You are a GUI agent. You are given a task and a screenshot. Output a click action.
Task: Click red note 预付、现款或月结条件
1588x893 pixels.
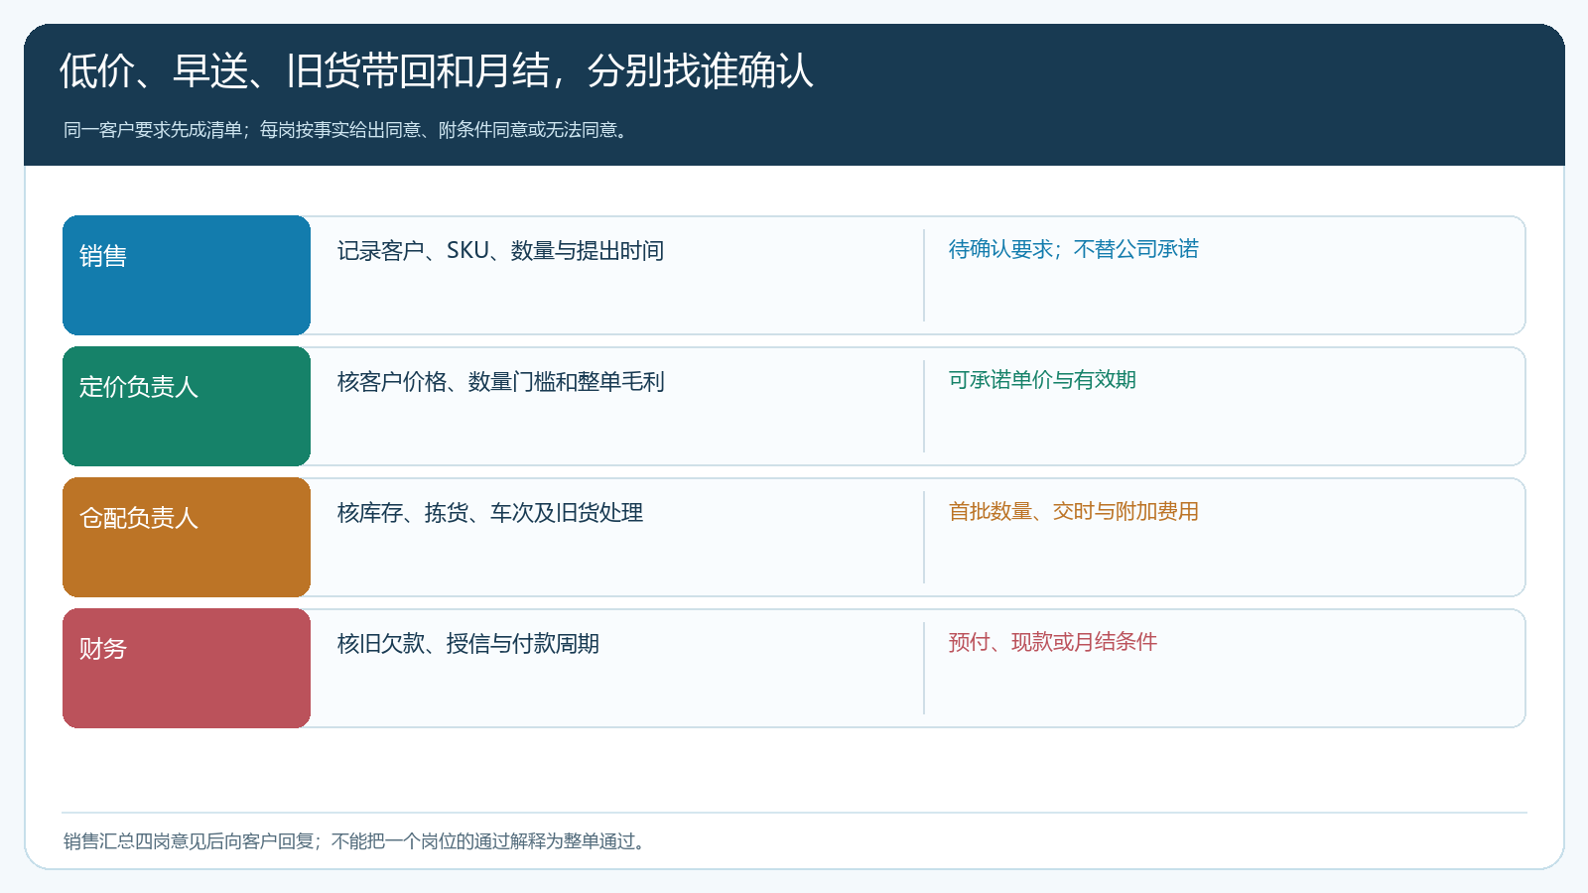point(1053,642)
